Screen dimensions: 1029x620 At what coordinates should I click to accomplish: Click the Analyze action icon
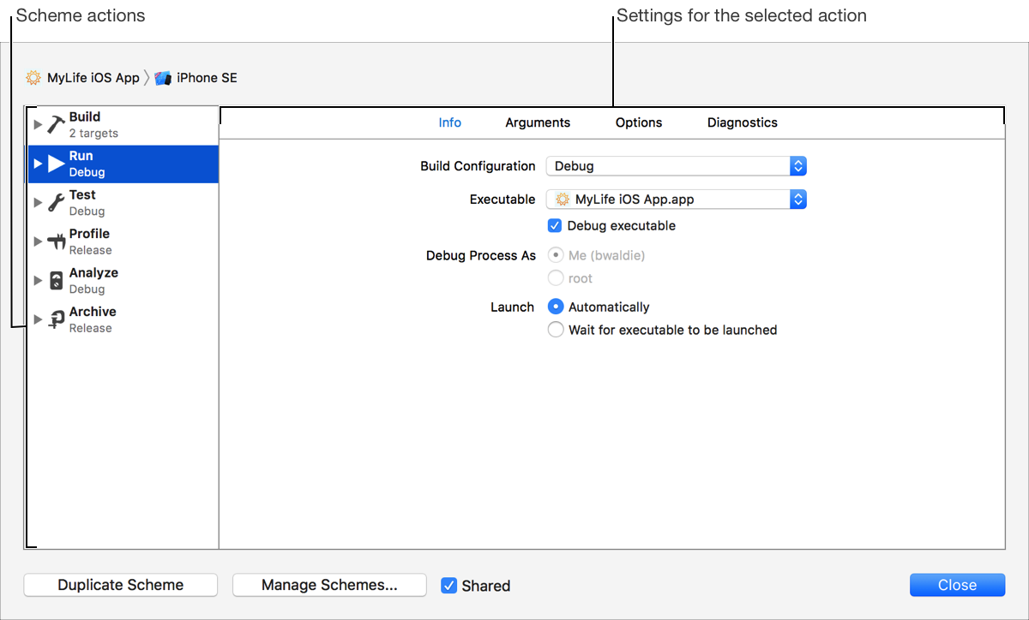(56, 281)
